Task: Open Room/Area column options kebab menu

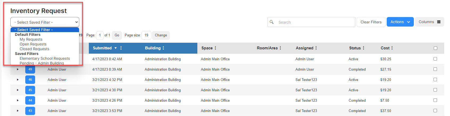Action: [x=280, y=48]
